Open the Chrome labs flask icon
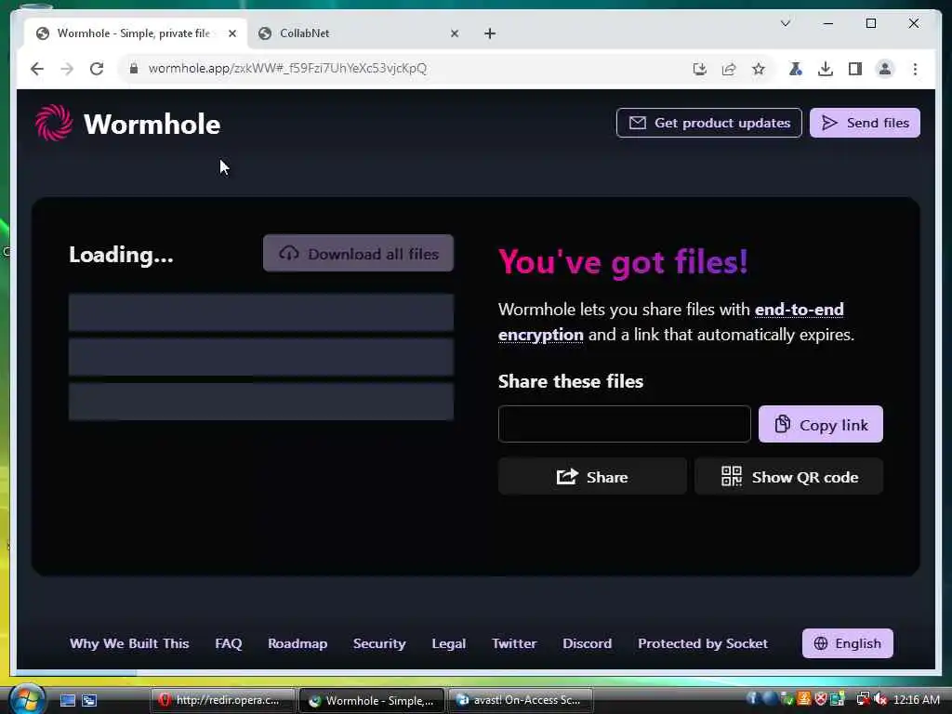 (796, 69)
